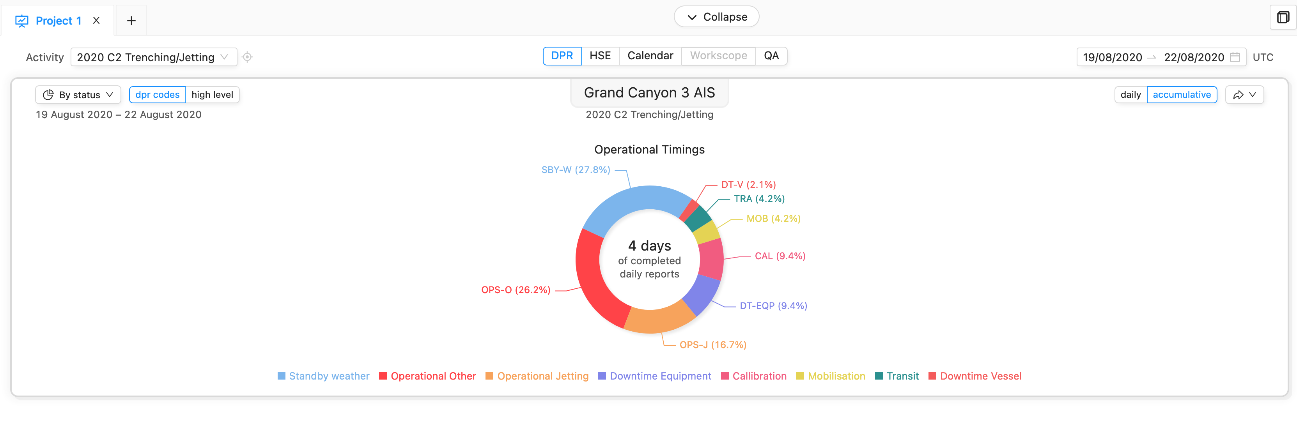1297x424 pixels.
Task: Select the Workscope tab
Action: [x=718, y=56]
